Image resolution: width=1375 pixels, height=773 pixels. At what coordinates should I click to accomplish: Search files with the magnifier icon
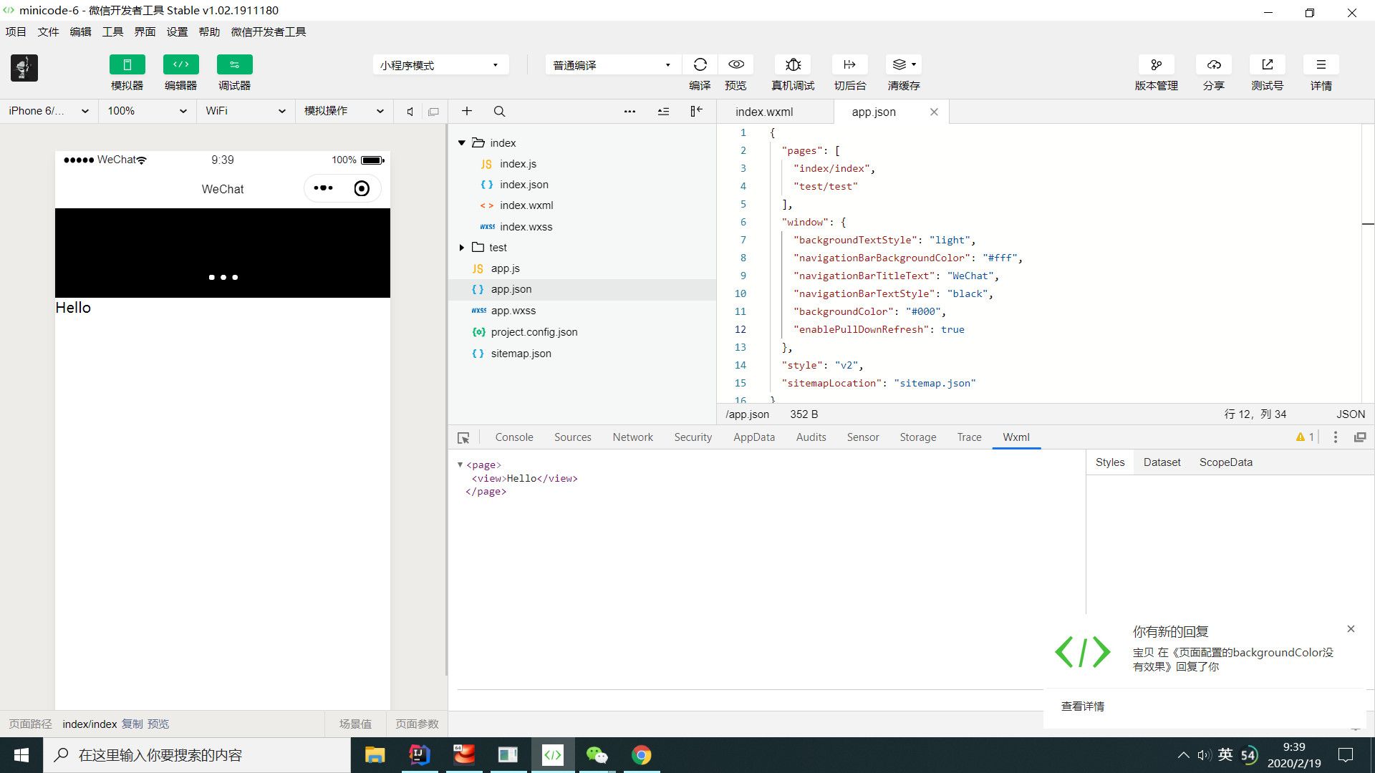point(499,112)
